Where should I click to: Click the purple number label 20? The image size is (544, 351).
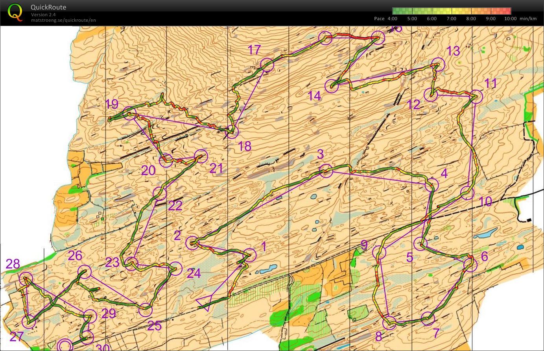[x=148, y=170]
